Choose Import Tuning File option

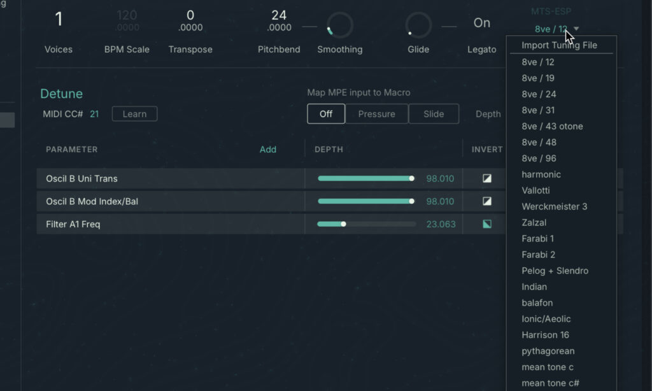click(559, 45)
